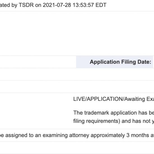Click the word trademark in description
This screenshot has height=154, width=154.
97,113
